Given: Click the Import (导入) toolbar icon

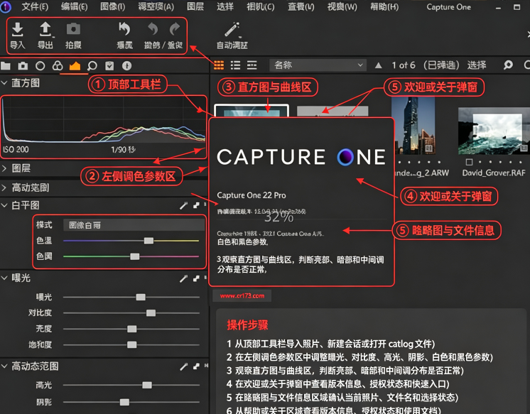Looking at the screenshot, I should pyautogui.click(x=17, y=29).
